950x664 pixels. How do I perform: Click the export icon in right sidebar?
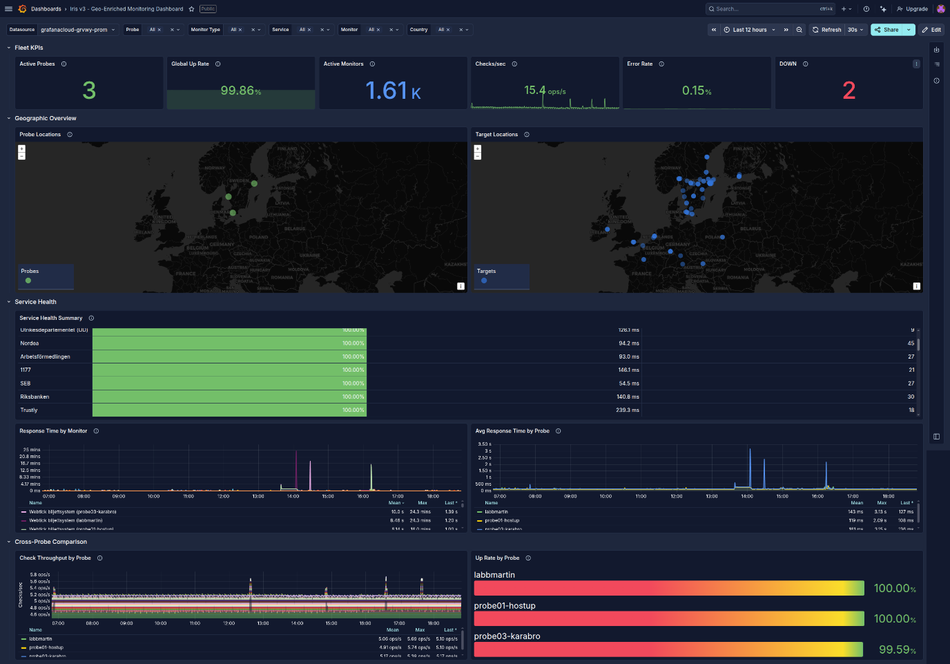[x=936, y=50]
